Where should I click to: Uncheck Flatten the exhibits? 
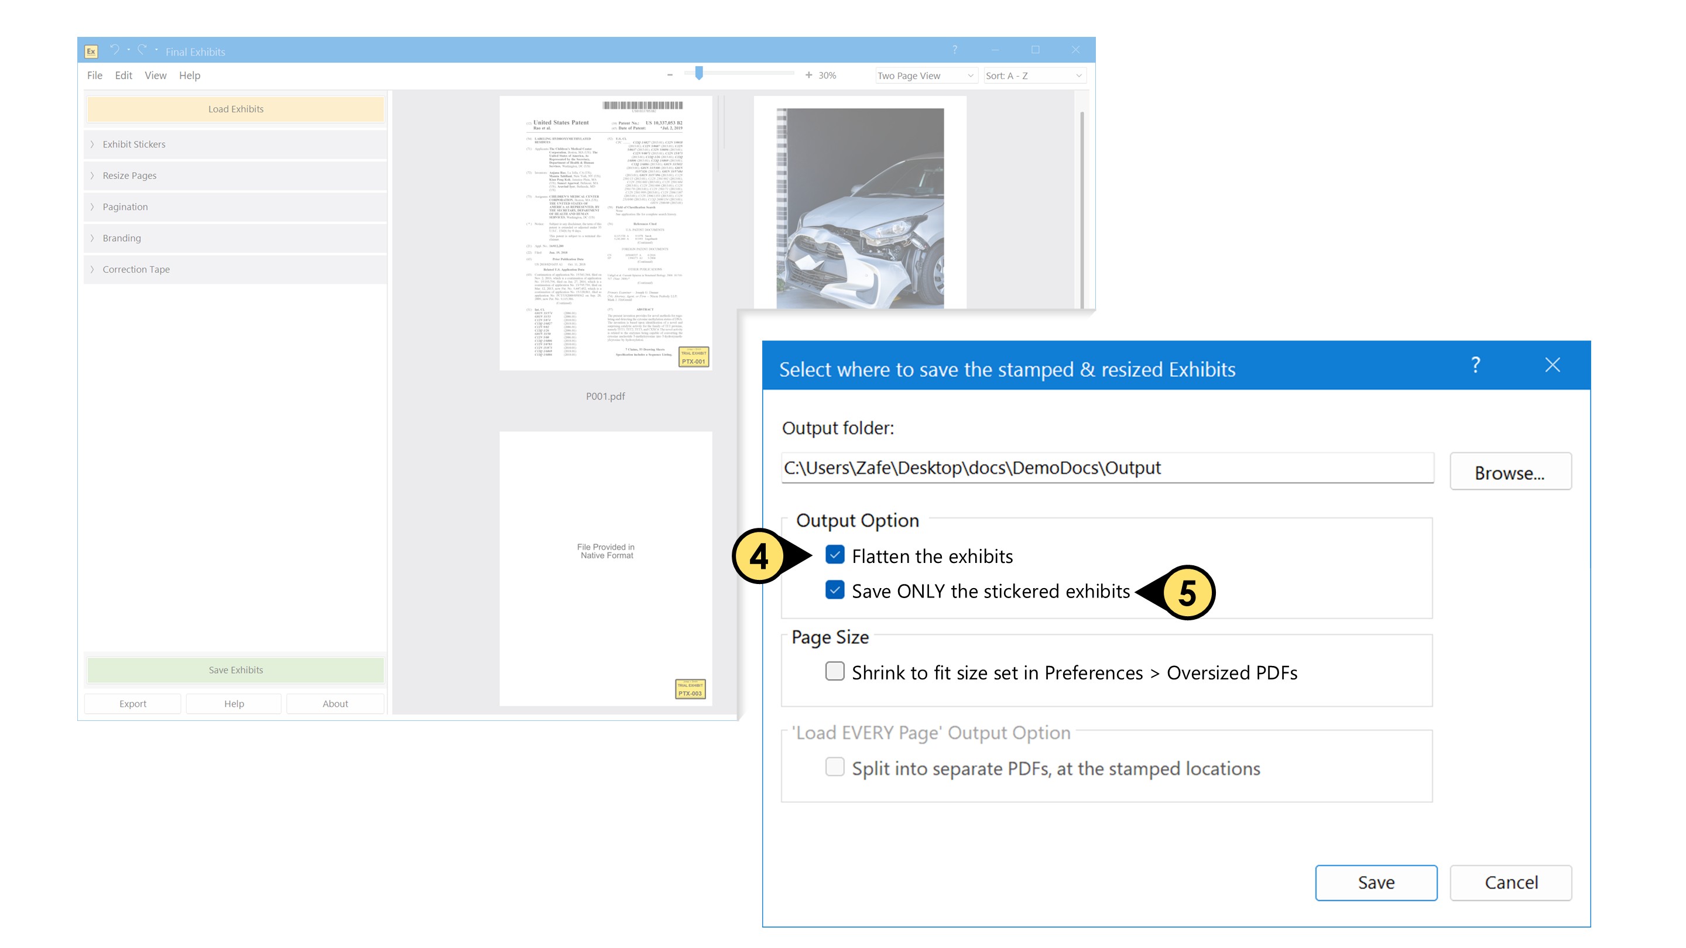pyautogui.click(x=834, y=555)
